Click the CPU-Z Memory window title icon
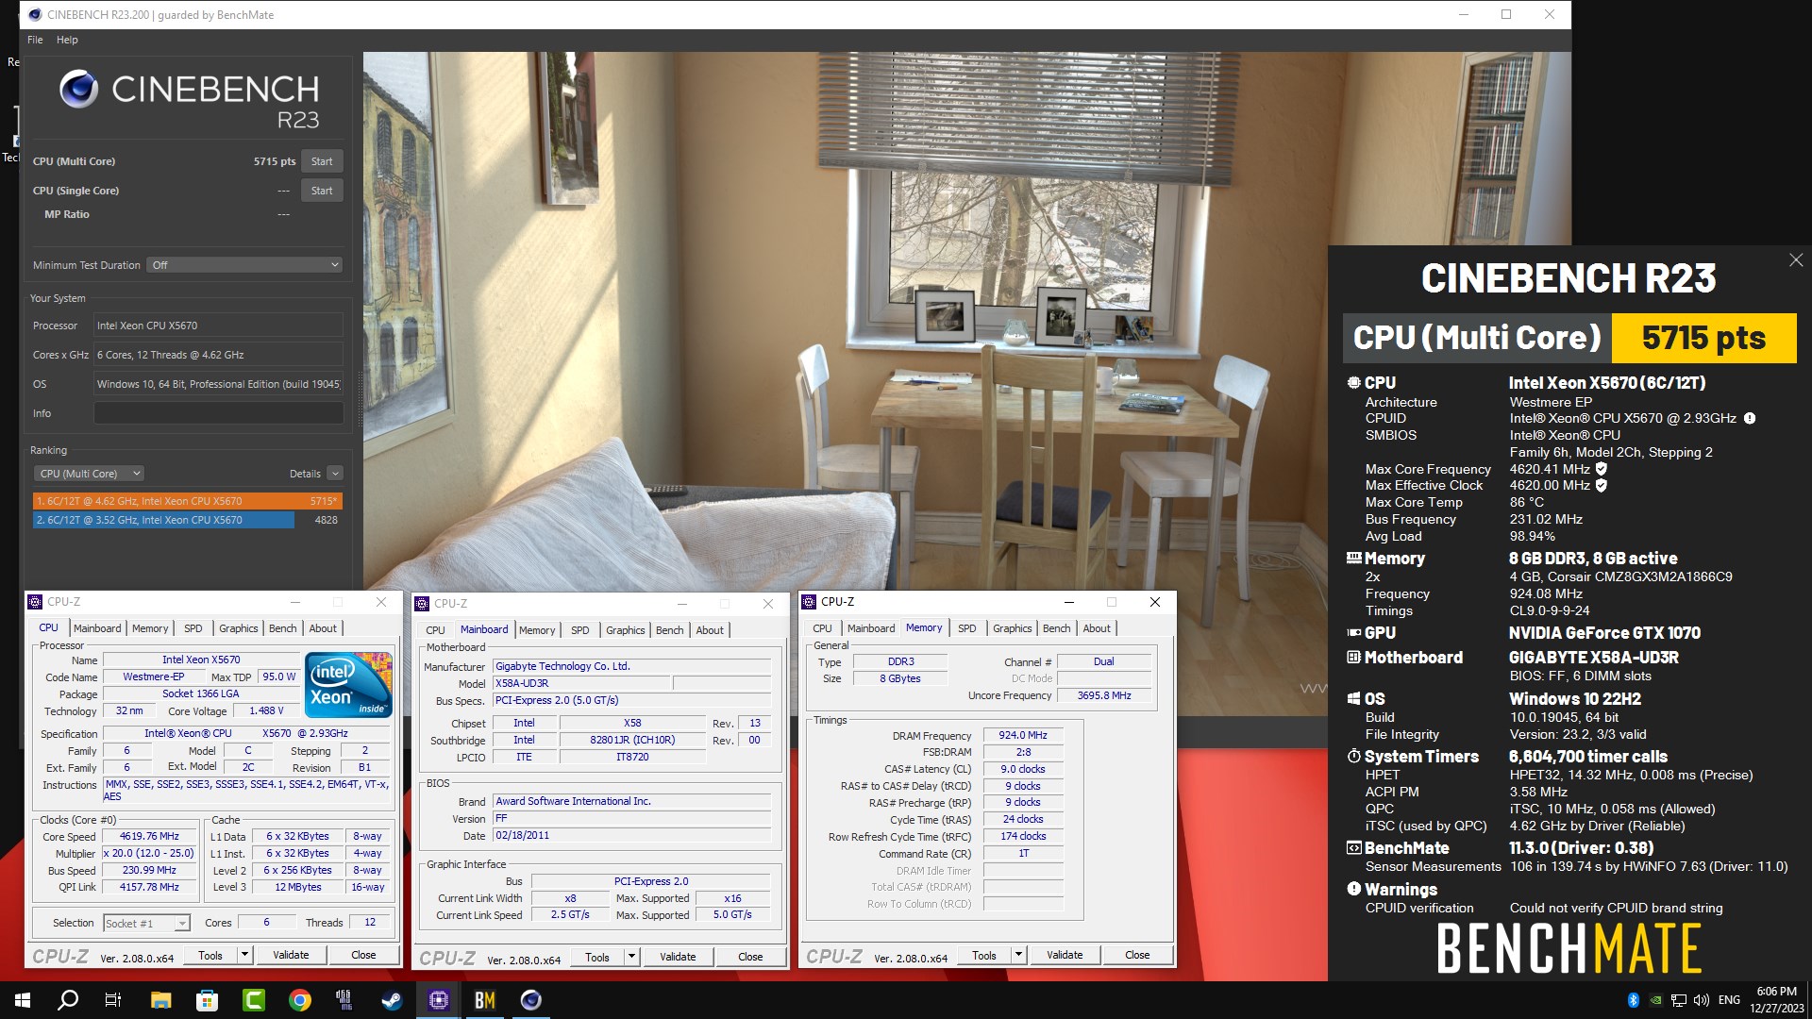 (808, 602)
